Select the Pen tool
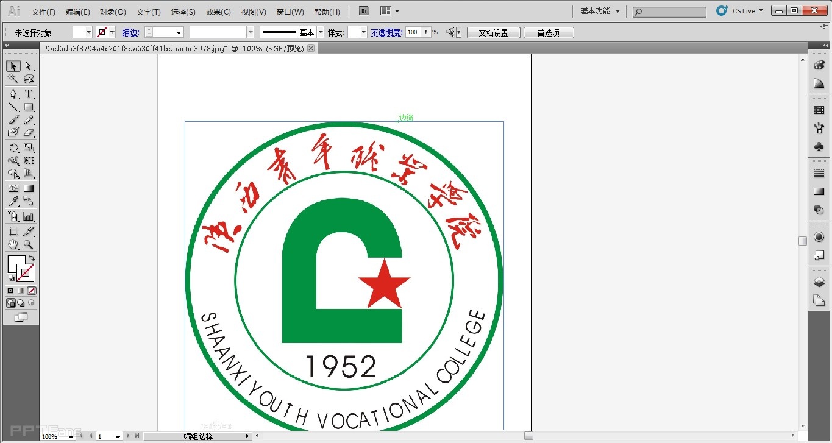This screenshot has height=443, width=832. coord(13,94)
